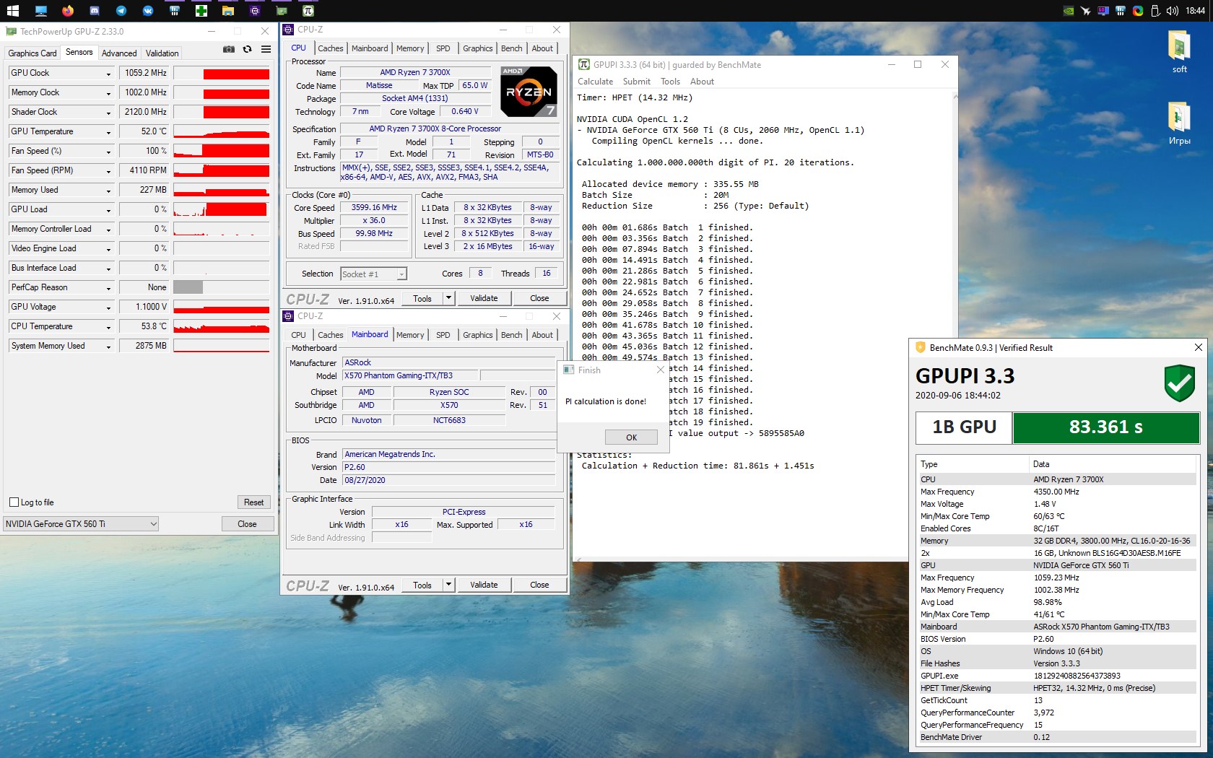The width and height of the screenshot is (1213, 758).
Task: Open Tools dropdown arrow in upper CPU-Z window
Action: coord(448,298)
